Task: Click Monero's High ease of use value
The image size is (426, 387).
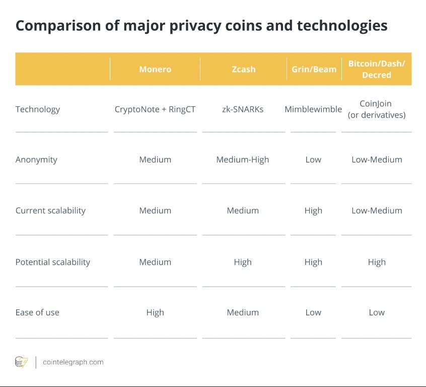Action: tap(155, 312)
